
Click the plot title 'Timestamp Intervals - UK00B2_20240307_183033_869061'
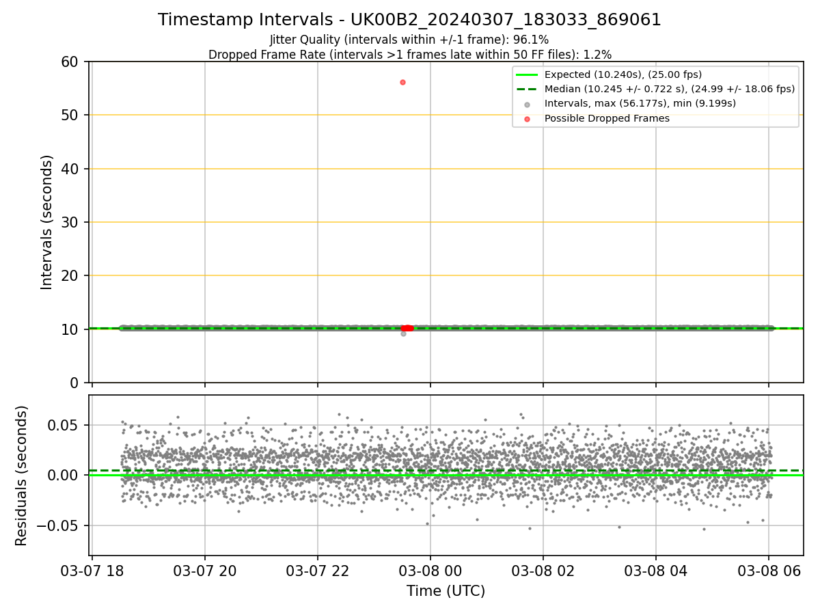[409, 20]
